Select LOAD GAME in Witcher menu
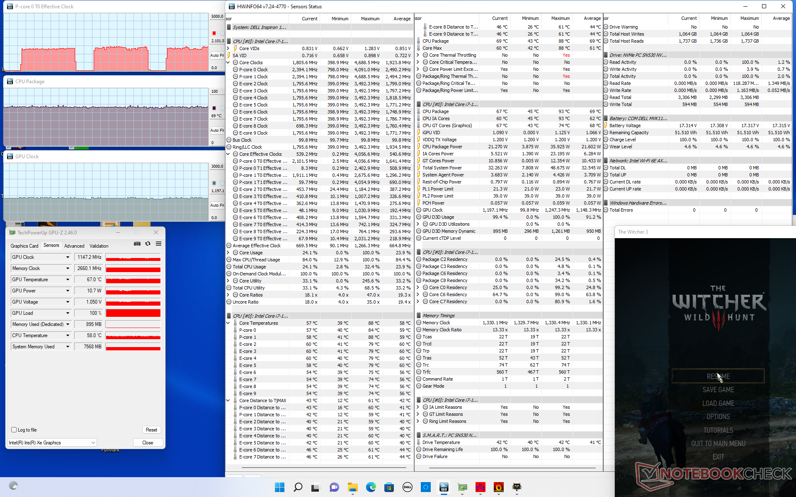Screen dimensions: 796x497 pos(718,403)
